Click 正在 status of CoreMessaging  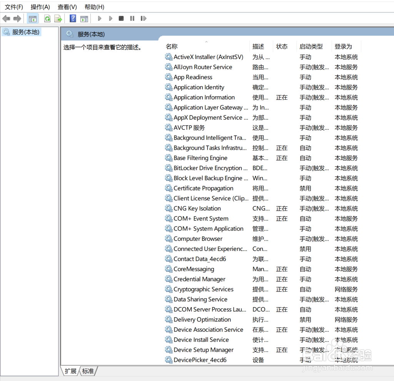point(282,269)
